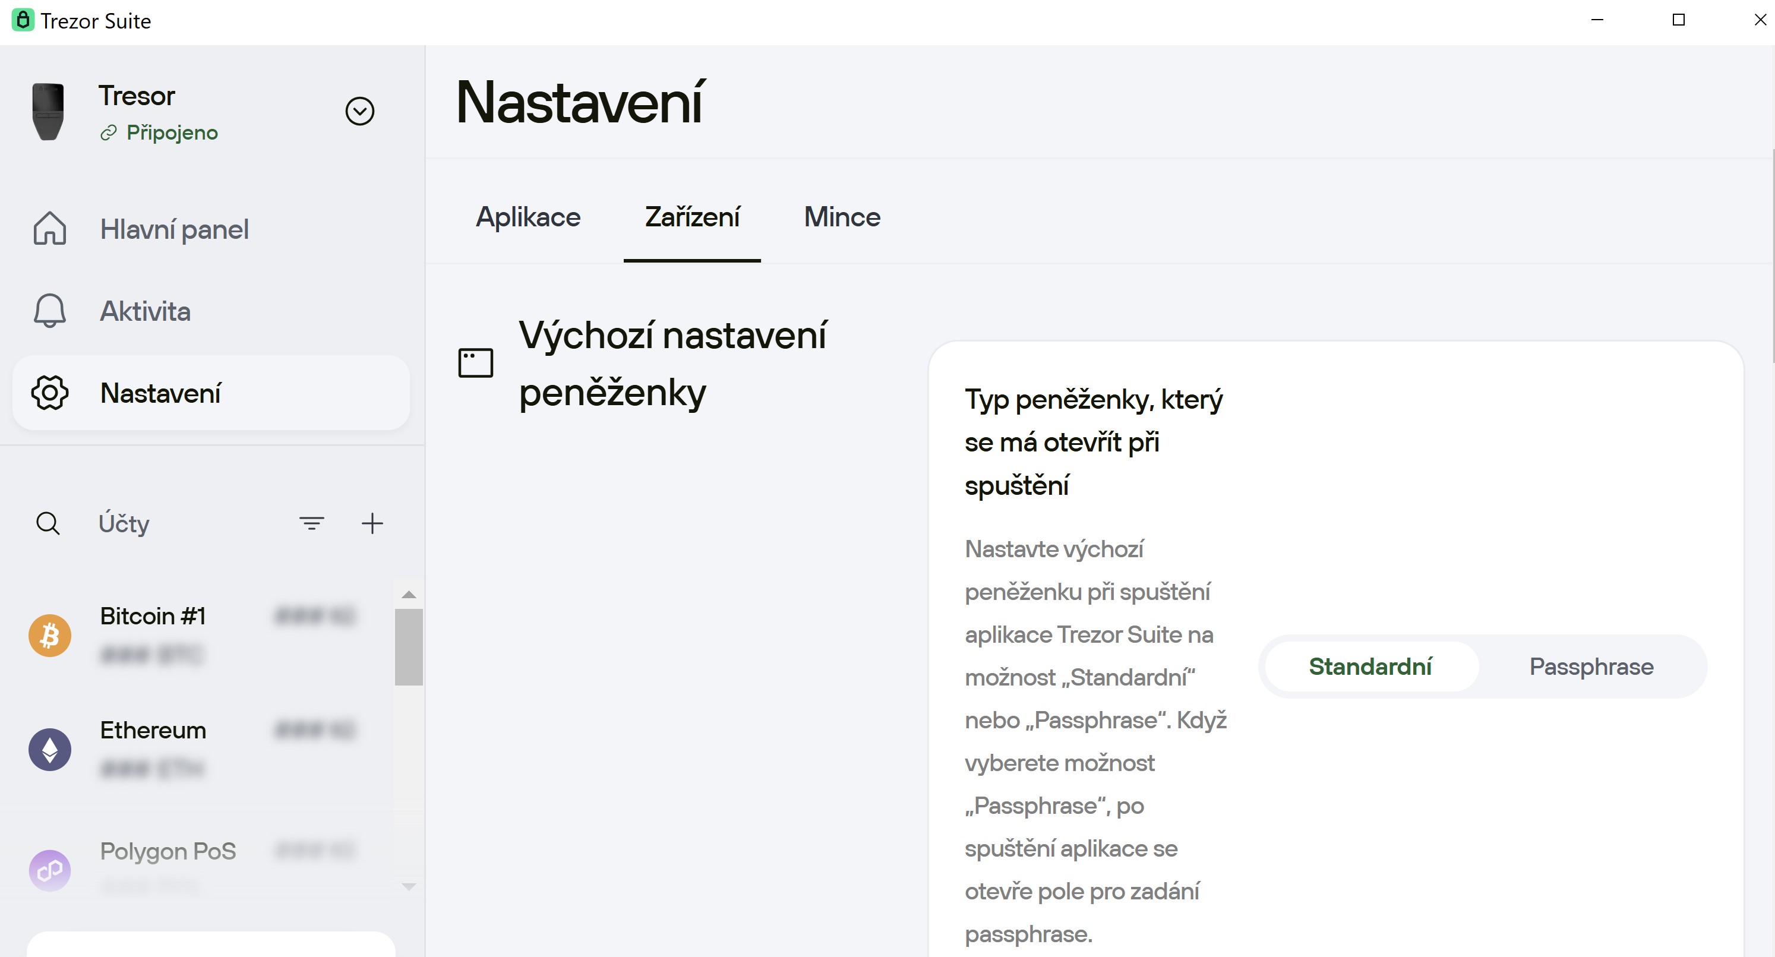Screen dimensions: 1775x957
Task: Open the Hlavní panel home icon
Action: [49, 229]
